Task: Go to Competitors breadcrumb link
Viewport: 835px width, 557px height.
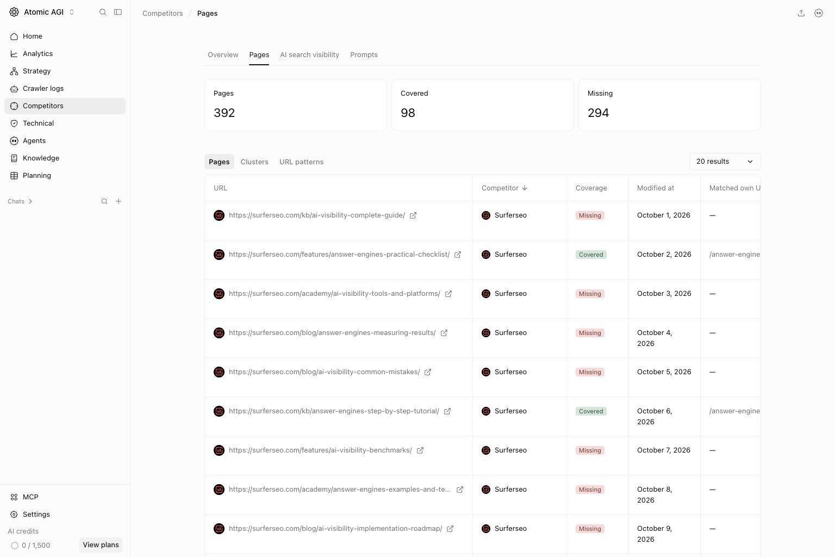Action: pyautogui.click(x=163, y=14)
